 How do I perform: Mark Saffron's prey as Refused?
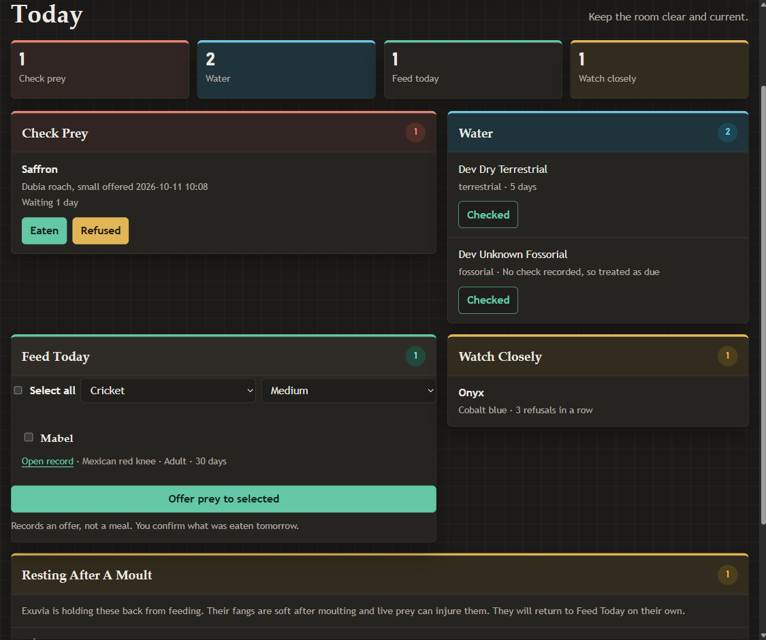click(x=101, y=231)
